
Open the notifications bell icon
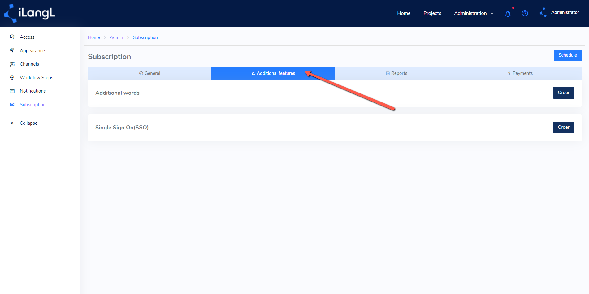point(508,14)
